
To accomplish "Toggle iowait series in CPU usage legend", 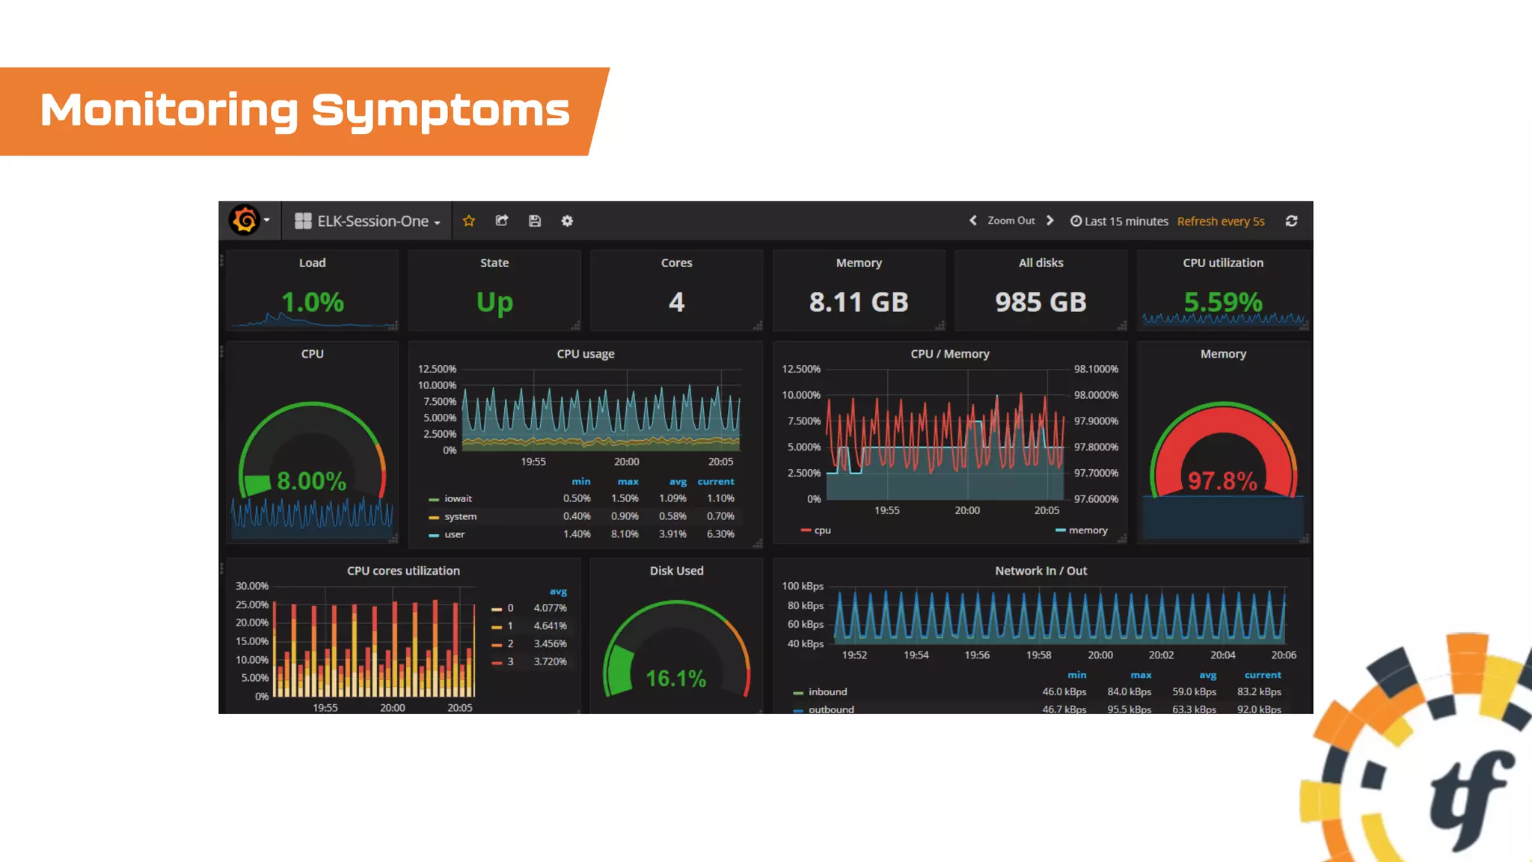I will pyautogui.click(x=458, y=499).
